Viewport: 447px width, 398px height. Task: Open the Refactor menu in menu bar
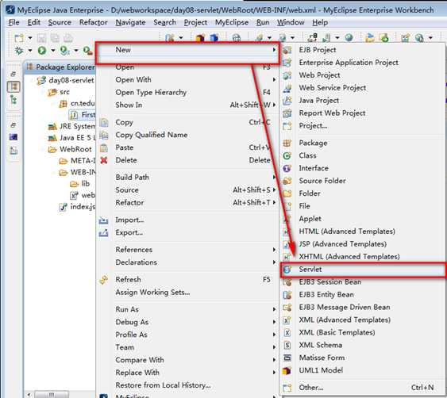click(93, 22)
